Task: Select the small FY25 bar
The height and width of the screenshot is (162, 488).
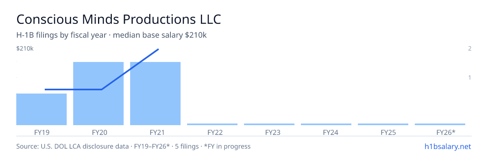Action: click(383, 124)
